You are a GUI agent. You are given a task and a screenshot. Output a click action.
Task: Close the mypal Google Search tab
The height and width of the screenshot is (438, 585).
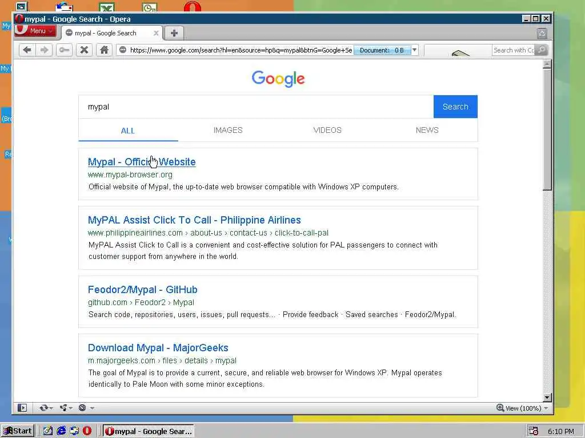point(156,33)
